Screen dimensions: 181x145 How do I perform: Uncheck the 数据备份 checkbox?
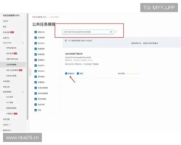36,60
